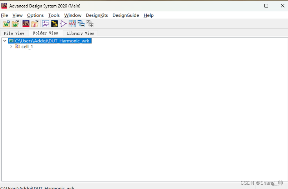
Task: Open new data display window icon
Action: click(x=72, y=24)
